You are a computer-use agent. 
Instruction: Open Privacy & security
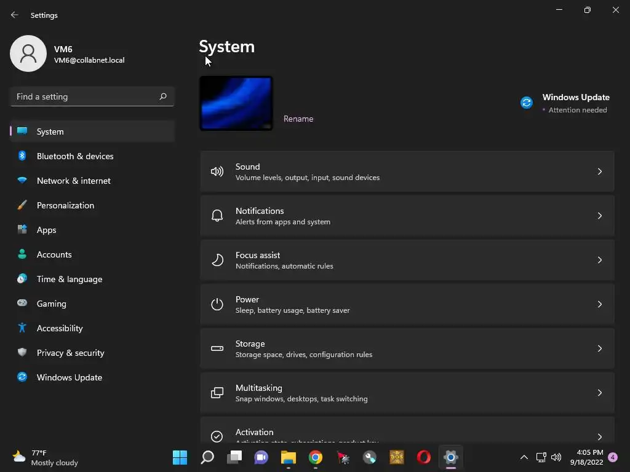coord(92,353)
